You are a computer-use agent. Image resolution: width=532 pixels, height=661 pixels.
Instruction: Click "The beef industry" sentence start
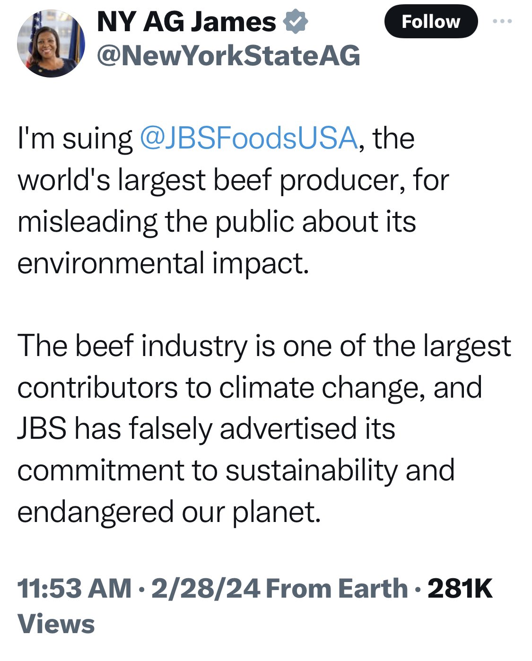tap(132, 347)
